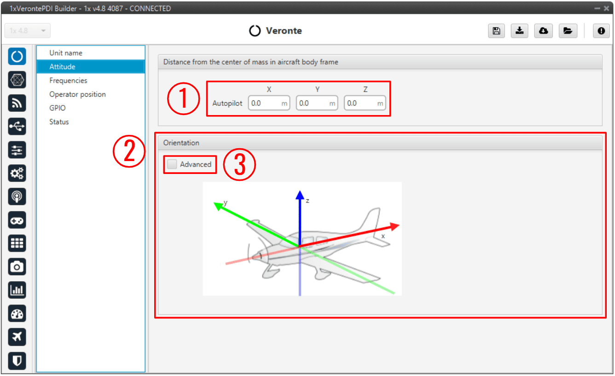Enable the Advanced orientation checkbox

click(x=172, y=164)
